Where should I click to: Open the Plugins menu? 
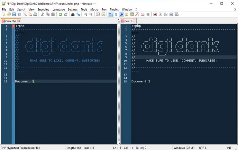114,10
